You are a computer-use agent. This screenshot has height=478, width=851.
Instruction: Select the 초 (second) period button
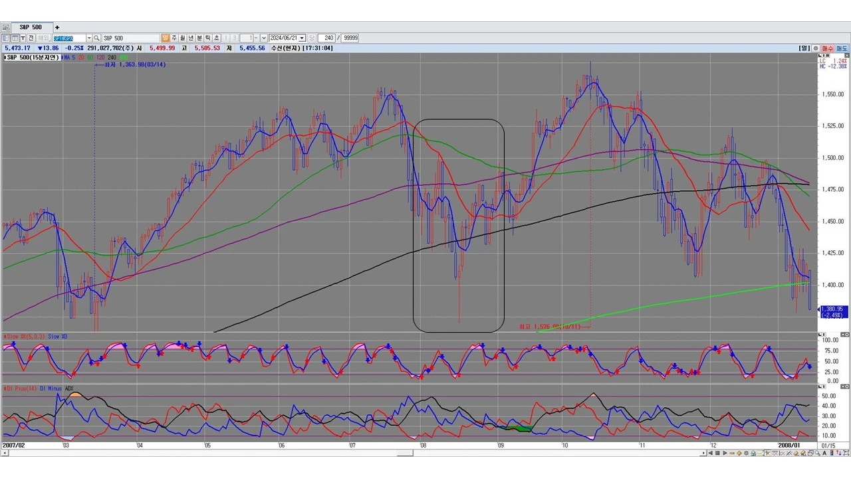pos(217,39)
